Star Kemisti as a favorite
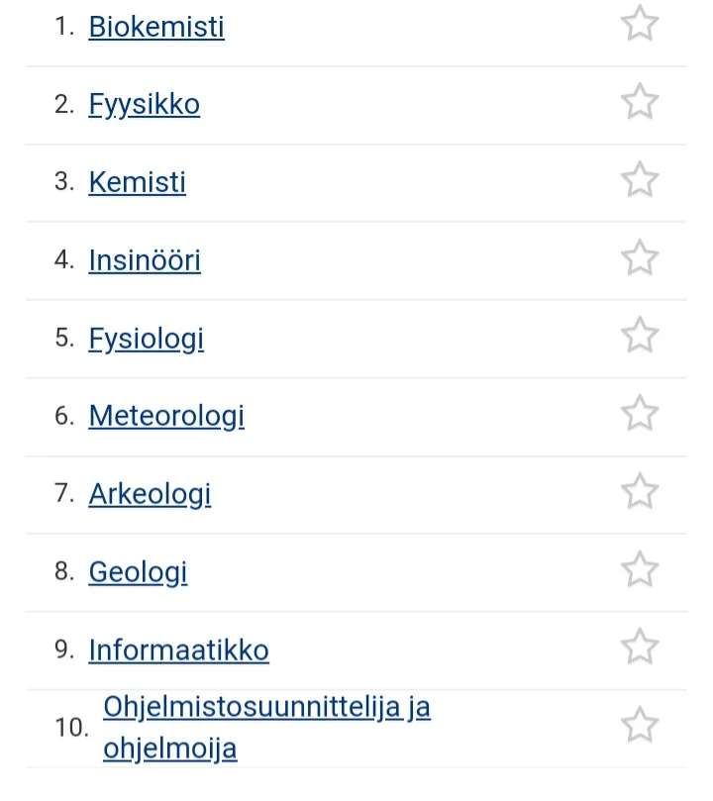Viewport: 713px width, 801px height. point(639,180)
